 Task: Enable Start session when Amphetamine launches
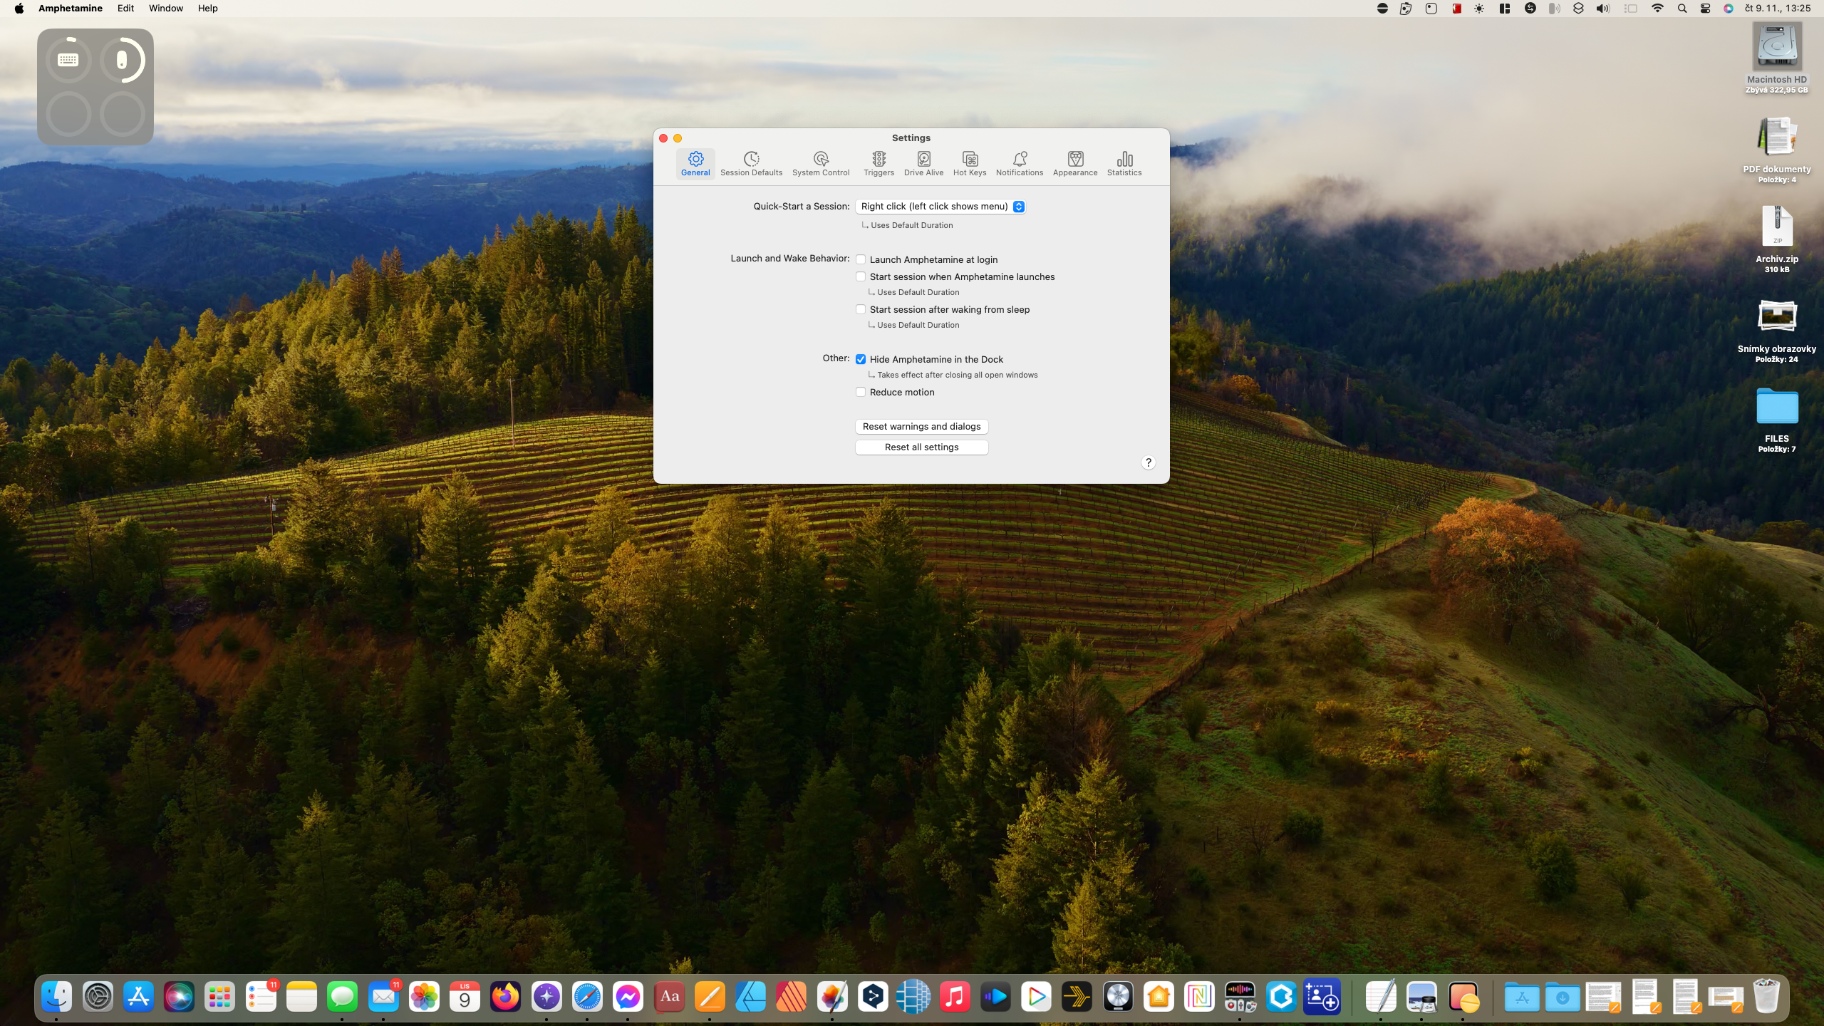coord(861,276)
